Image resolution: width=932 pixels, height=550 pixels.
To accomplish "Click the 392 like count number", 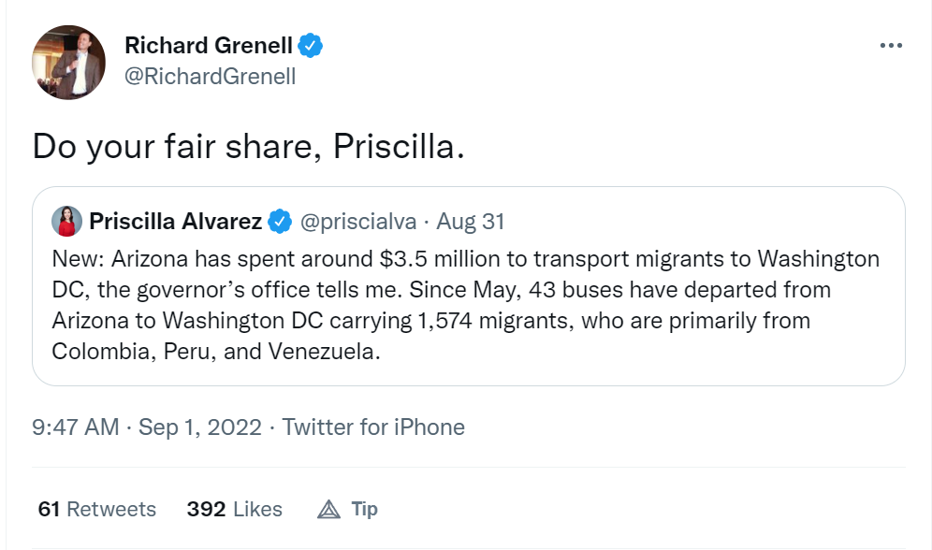I will click(206, 509).
